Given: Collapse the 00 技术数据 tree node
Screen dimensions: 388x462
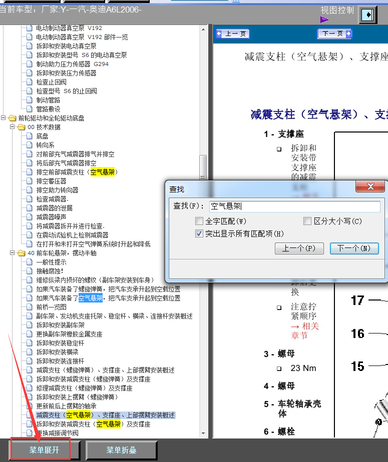Looking at the screenshot, I should click(12, 127).
